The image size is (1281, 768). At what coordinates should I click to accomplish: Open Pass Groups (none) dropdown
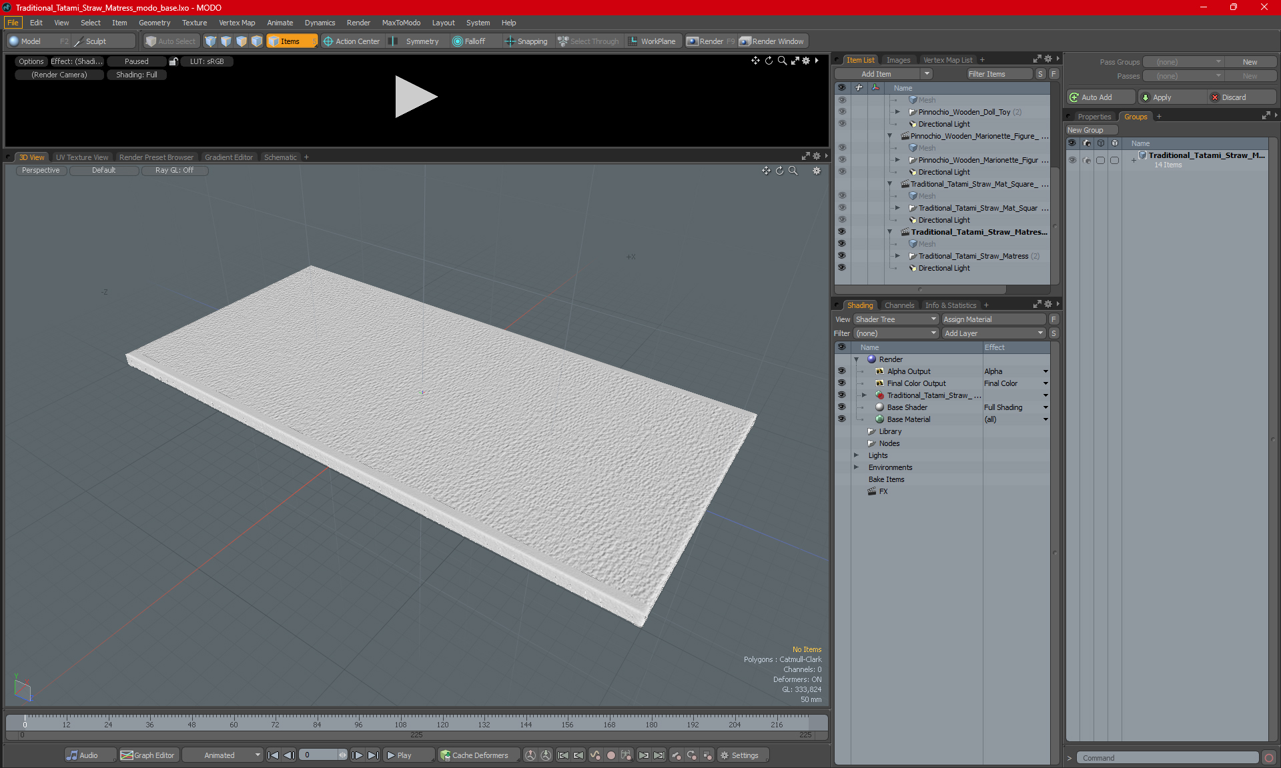pyautogui.click(x=1183, y=62)
